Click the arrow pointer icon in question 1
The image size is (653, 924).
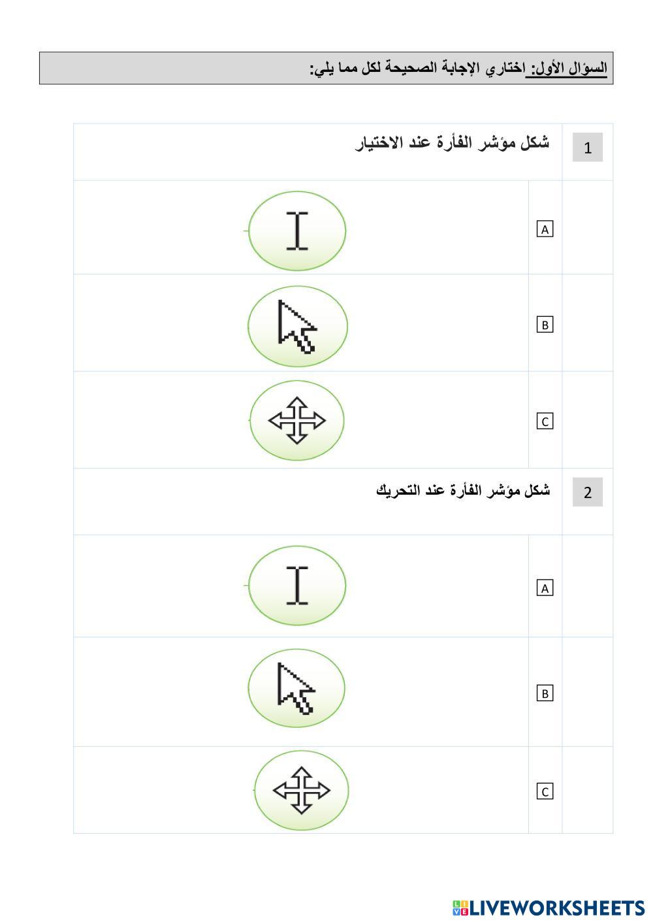click(297, 326)
